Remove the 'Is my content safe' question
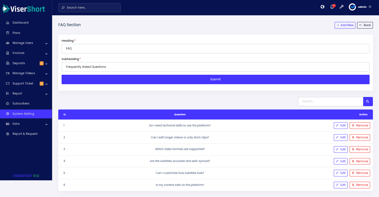The image size is (379, 197). 360,185
